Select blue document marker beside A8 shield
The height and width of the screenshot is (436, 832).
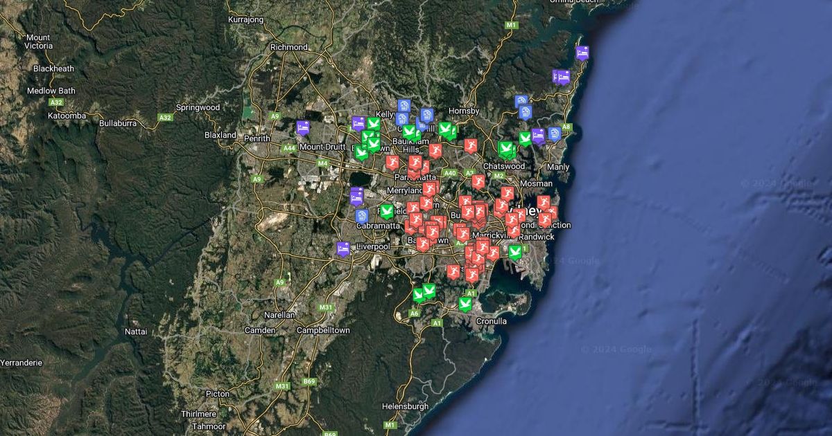[x=554, y=134]
